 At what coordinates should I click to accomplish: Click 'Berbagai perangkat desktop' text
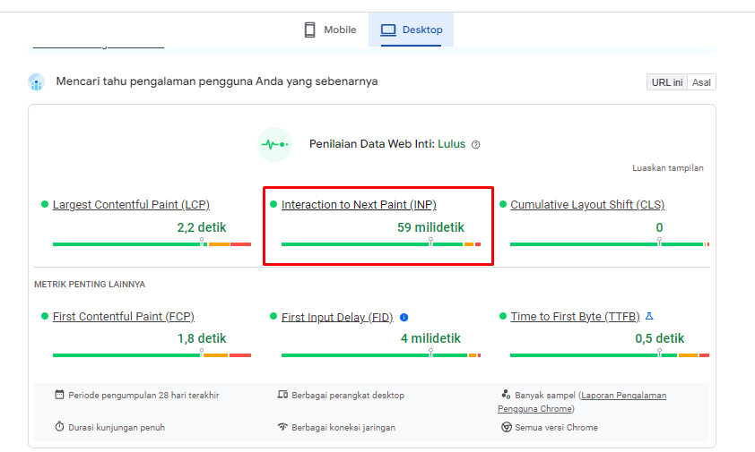click(x=348, y=396)
